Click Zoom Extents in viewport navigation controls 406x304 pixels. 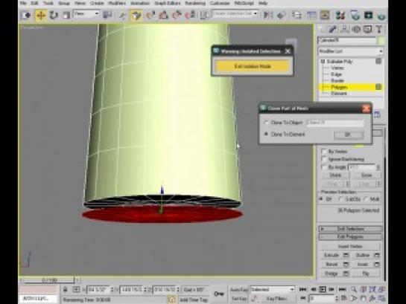(x=372, y=290)
